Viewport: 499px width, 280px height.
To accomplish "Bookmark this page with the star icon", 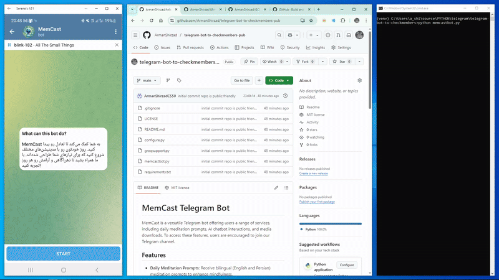I will point(311,21).
